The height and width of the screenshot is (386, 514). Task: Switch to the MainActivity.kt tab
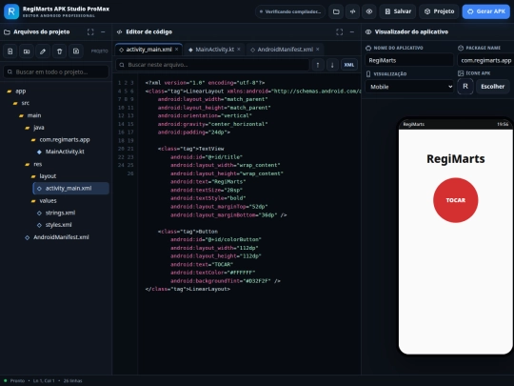pyautogui.click(x=214, y=50)
